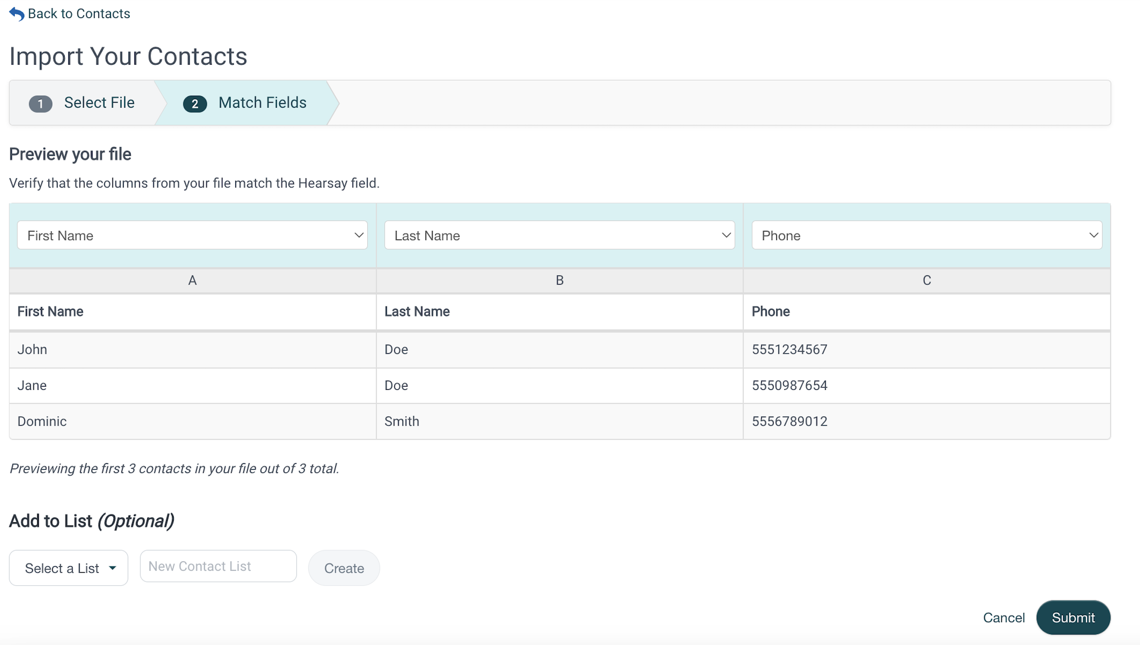Click the Preview your file heading
This screenshot has height=645, width=1140.
click(x=70, y=154)
